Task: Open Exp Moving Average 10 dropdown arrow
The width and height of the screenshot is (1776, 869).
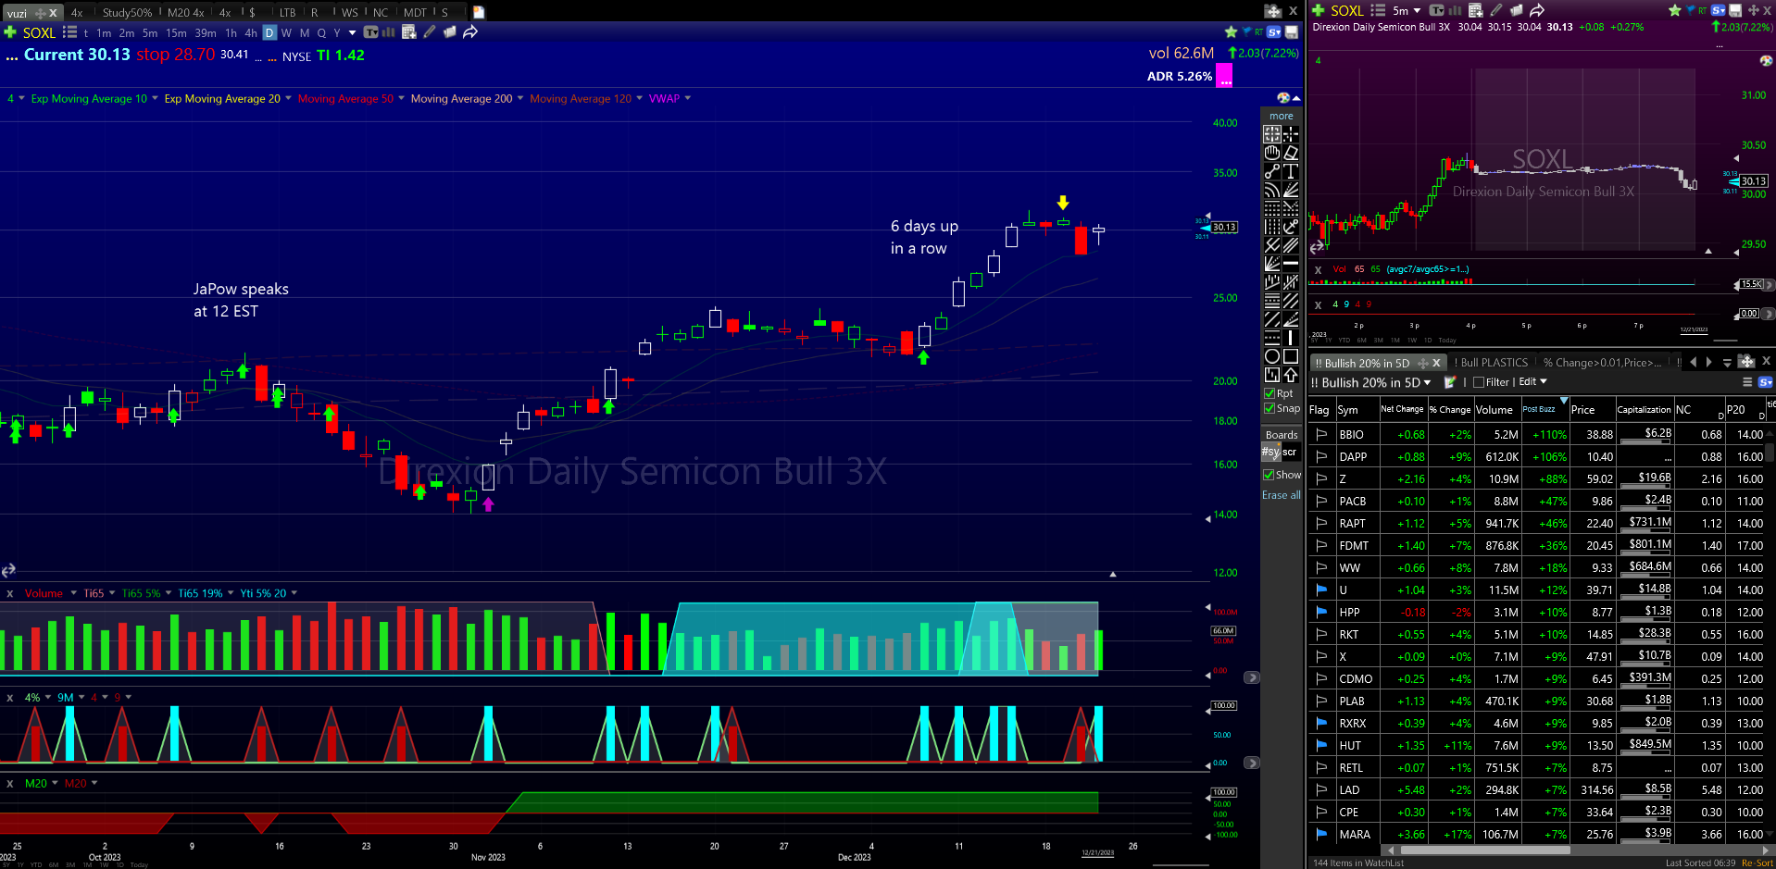Action: pyautogui.click(x=155, y=98)
